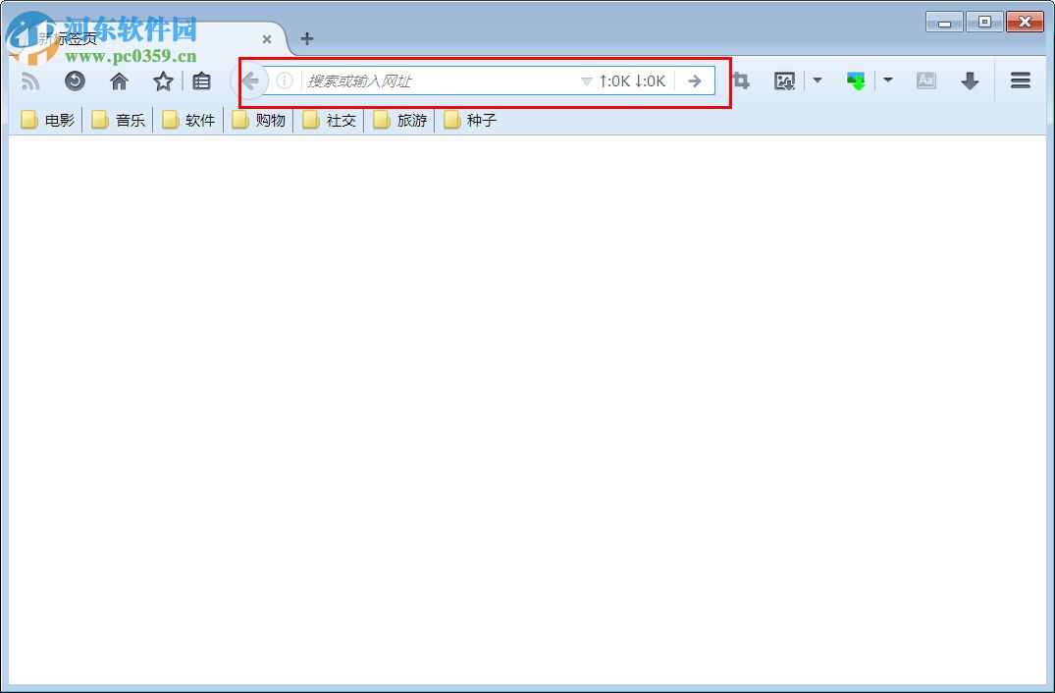Open the RSS feed subscription icon
This screenshot has height=693, width=1055.
(x=30, y=80)
